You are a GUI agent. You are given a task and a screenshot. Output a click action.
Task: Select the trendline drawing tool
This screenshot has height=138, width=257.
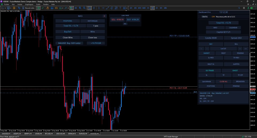tap(108, 8)
